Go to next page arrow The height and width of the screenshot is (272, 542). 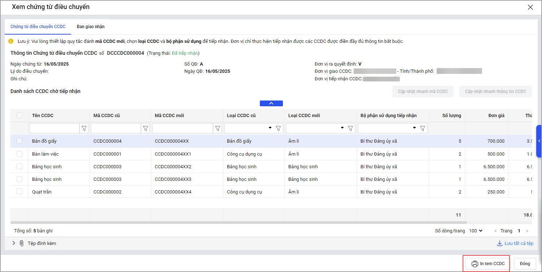(x=527, y=231)
